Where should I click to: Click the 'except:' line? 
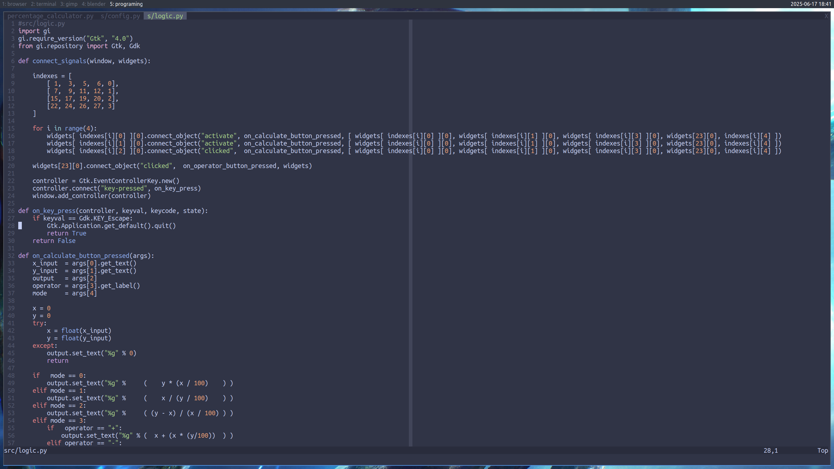click(45, 346)
